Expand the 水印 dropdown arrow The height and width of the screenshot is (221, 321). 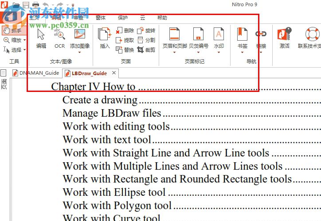coord(219,53)
